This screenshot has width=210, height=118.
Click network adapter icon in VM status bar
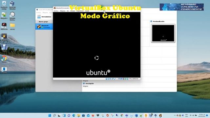tap(113, 79)
